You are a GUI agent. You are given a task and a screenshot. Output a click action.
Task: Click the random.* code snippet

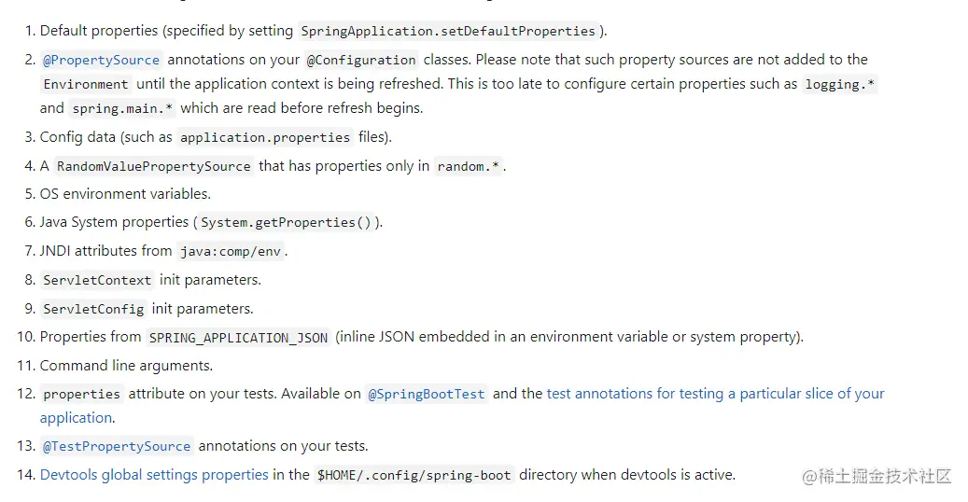tap(469, 166)
